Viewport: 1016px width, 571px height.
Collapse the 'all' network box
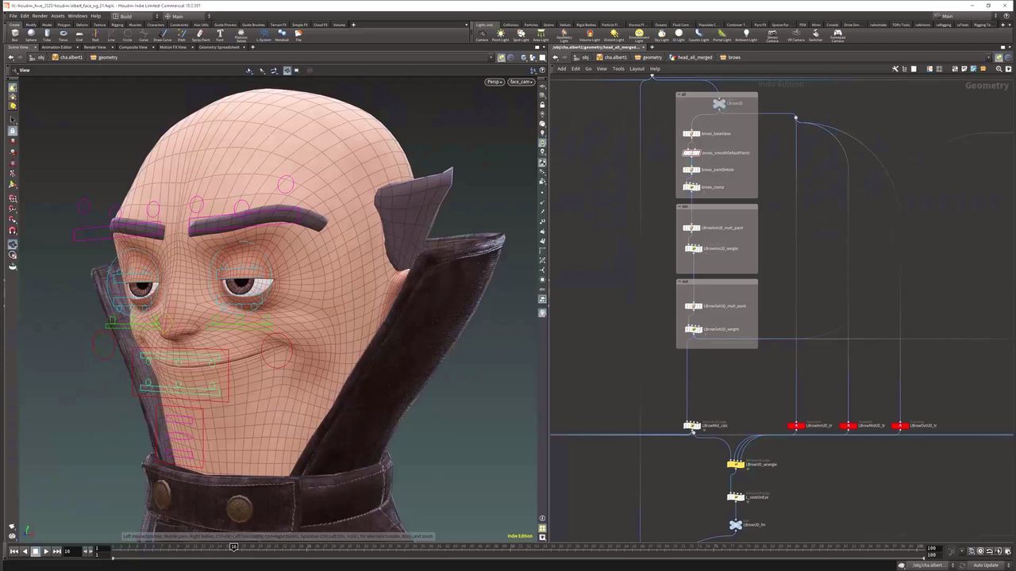[681, 94]
